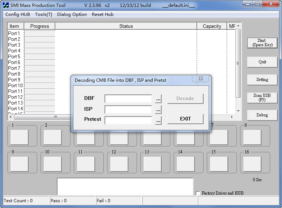282x208 pixels.
Task: Click the Progress column header
Action: [x=39, y=26]
